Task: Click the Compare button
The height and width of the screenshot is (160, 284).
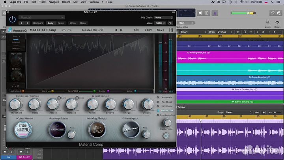Action: coord(38,23)
